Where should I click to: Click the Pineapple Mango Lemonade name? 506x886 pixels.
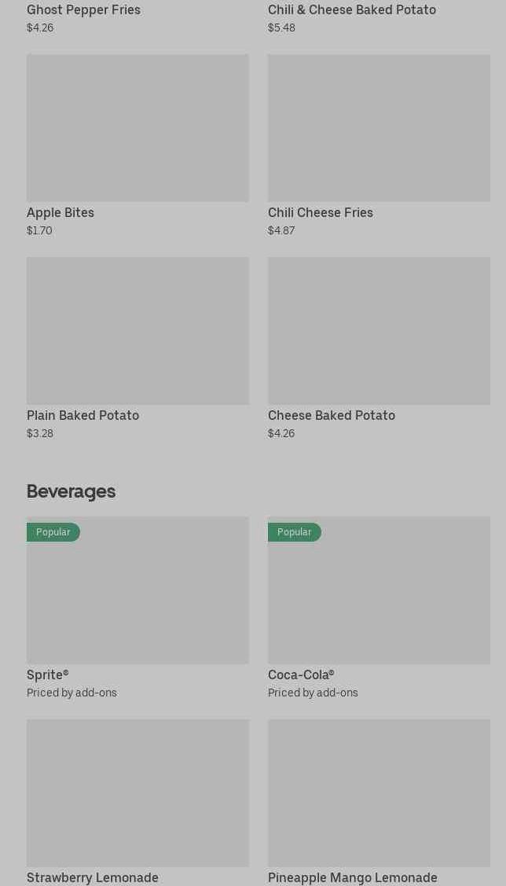352,877
